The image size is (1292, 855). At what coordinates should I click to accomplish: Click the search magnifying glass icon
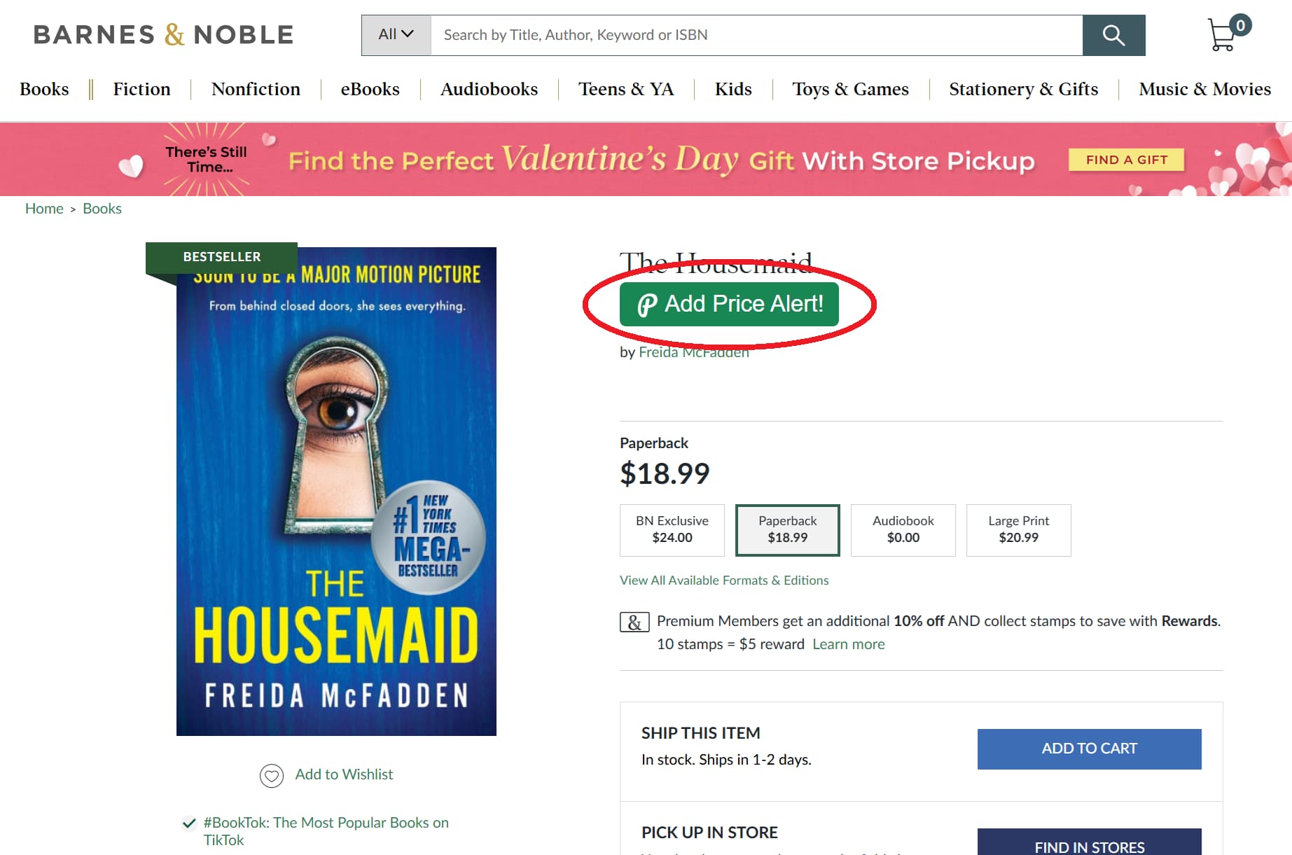(1113, 34)
